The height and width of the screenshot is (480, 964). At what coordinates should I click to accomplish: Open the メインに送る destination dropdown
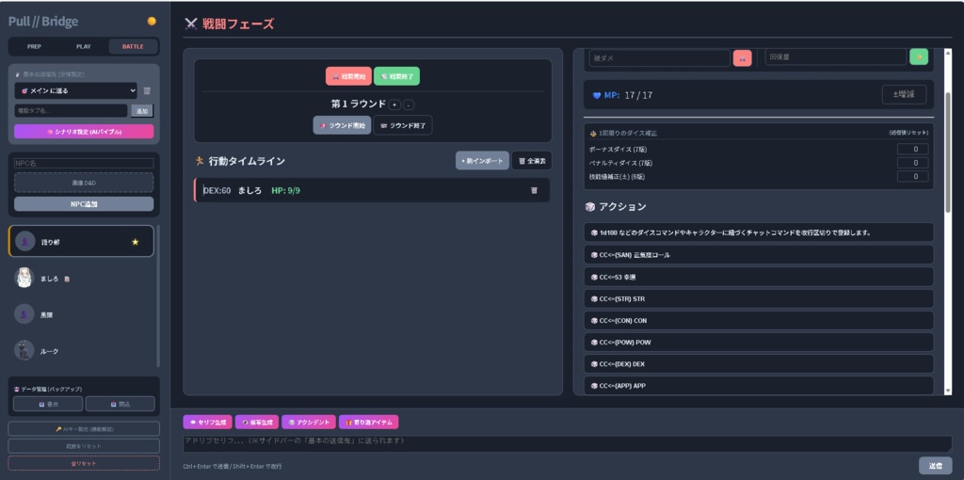75,91
